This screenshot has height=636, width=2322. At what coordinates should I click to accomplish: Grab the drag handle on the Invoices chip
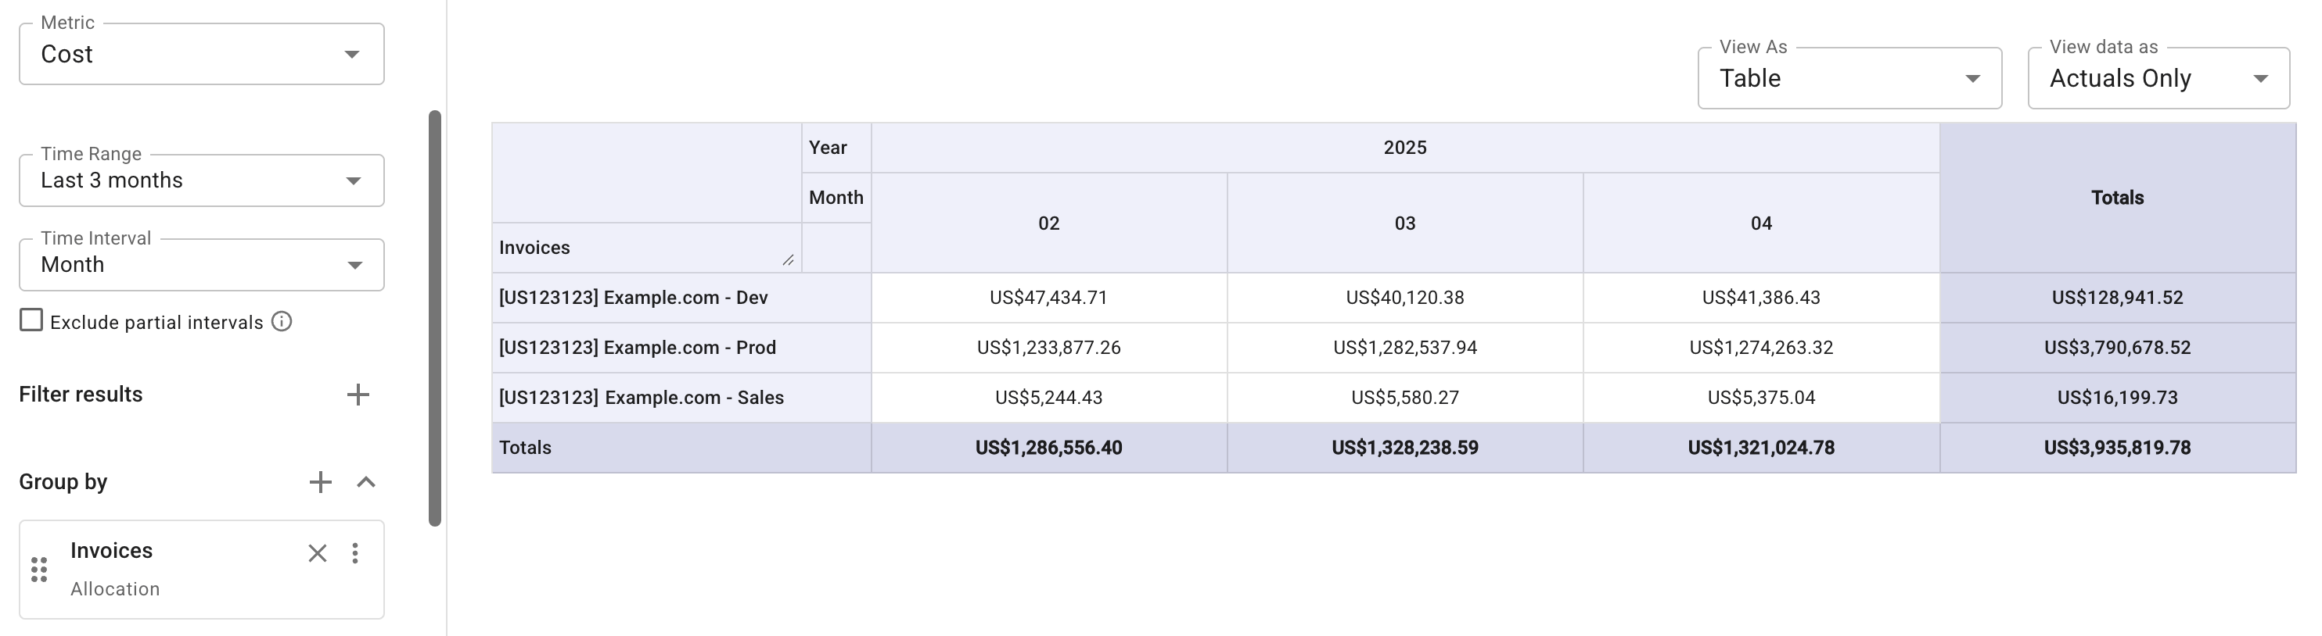[38, 569]
